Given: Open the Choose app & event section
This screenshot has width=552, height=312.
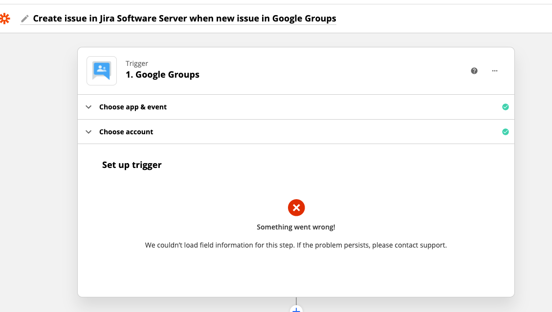Looking at the screenshot, I should [296, 107].
